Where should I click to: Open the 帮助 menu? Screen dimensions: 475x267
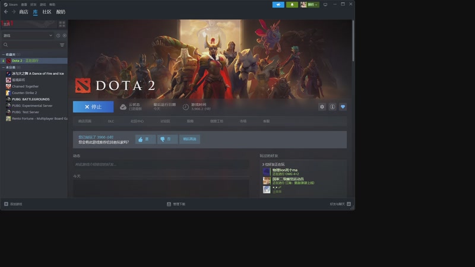pos(52,5)
